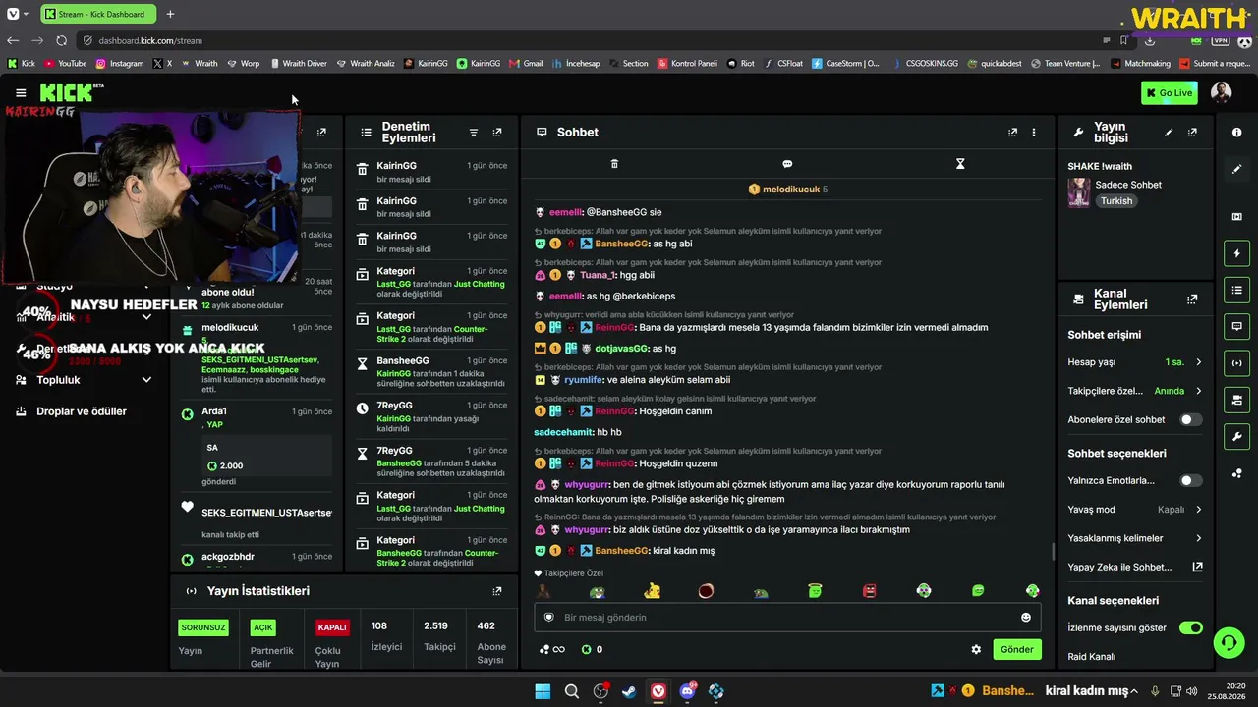Disable İzlenme sayısını göster switch
This screenshot has width=1258, height=707.
click(x=1190, y=628)
